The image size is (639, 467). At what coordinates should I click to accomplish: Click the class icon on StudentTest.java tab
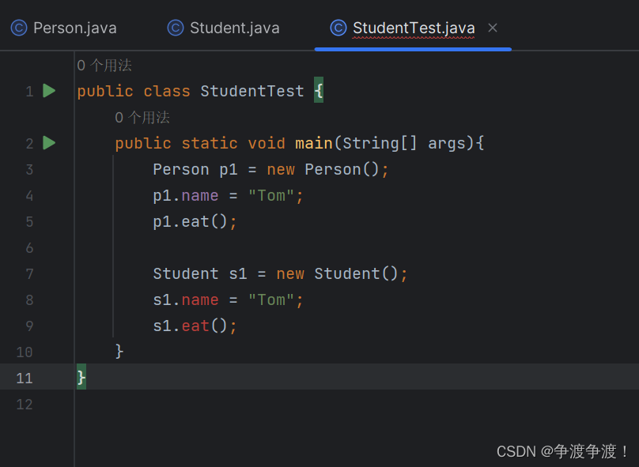(x=338, y=28)
